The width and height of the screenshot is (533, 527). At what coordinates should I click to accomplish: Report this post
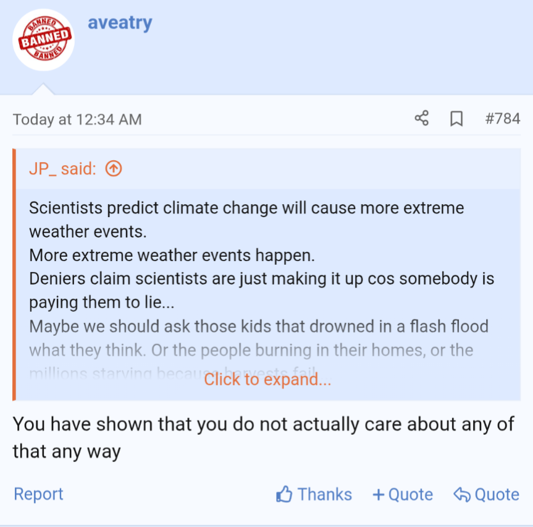(x=38, y=494)
